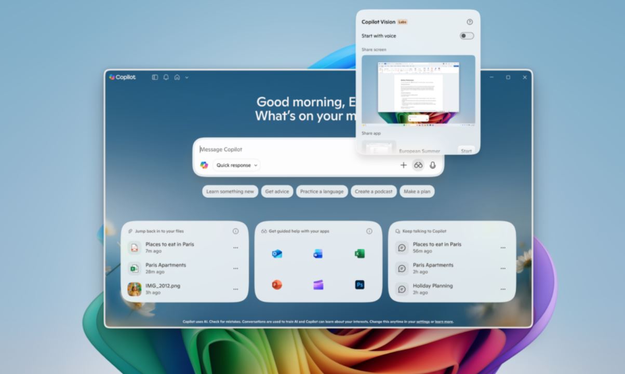Click the Labs badge next to Copilot Vision
Screen dimensions: 625x374
[403, 22]
